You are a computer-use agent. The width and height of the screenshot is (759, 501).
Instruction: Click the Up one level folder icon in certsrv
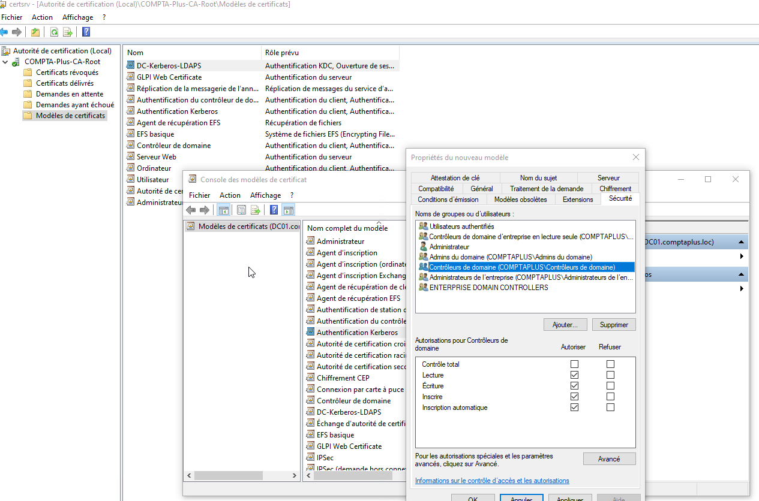[x=35, y=32]
